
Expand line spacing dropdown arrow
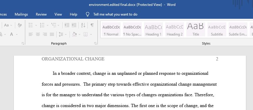66,34
